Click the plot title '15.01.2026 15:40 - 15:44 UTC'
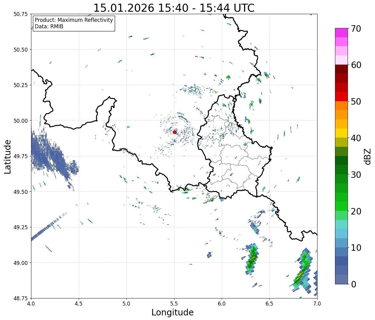The width and height of the screenshot is (375, 320). (174, 8)
